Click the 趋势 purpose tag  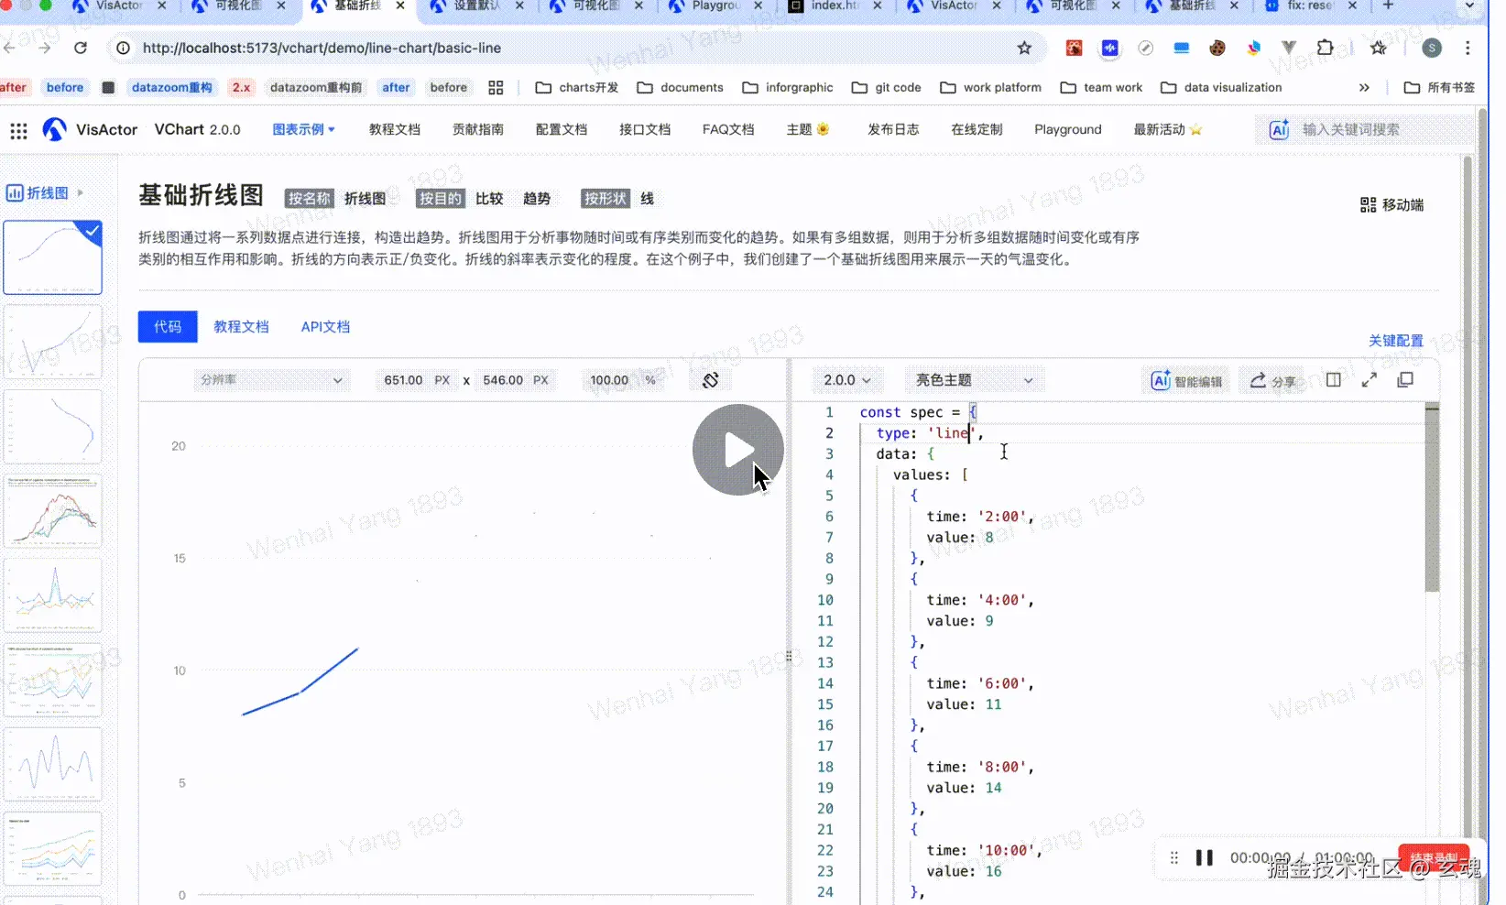537,199
